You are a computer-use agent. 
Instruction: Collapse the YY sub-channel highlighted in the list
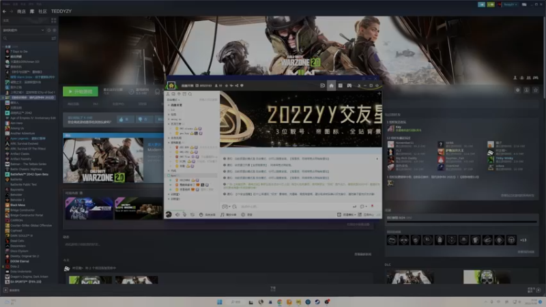point(169,176)
